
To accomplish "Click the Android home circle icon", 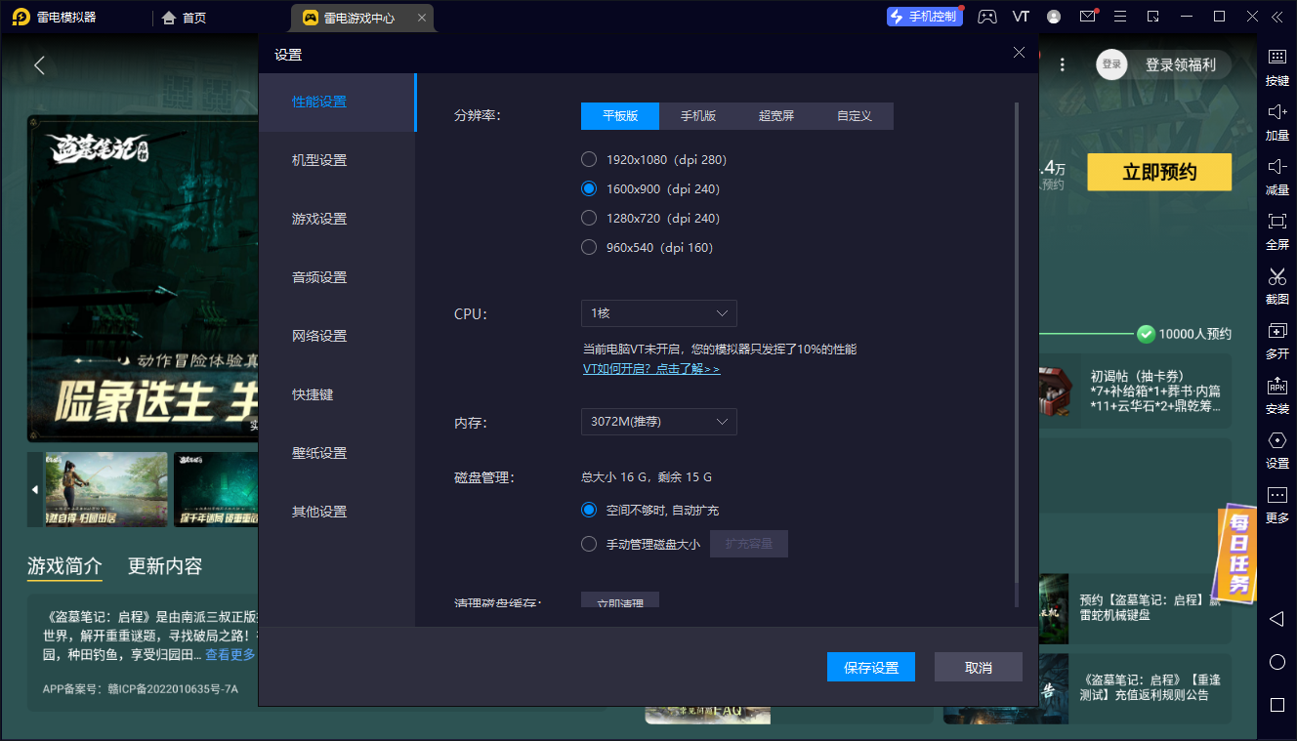I will tap(1276, 662).
